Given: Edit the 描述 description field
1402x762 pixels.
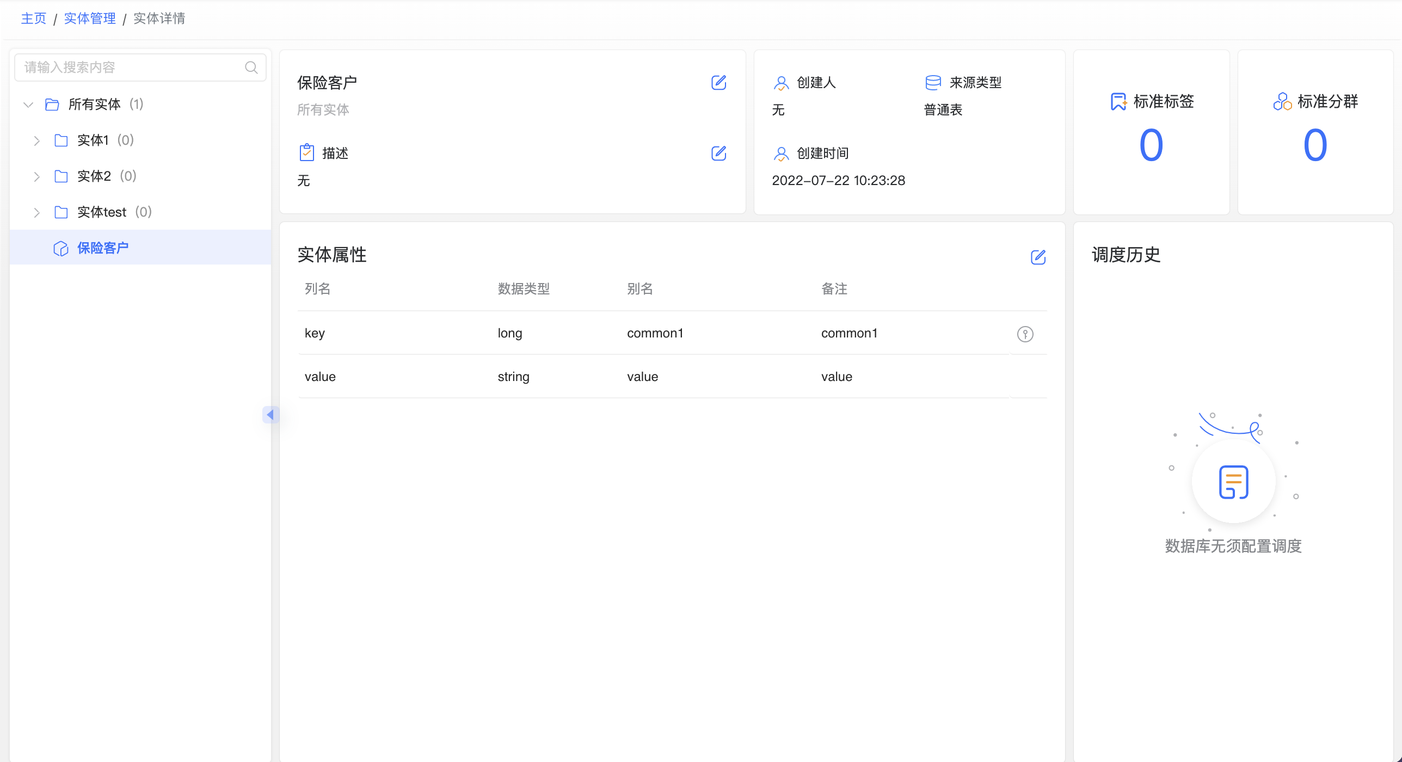Looking at the screenshot, I should coord(718,153).
